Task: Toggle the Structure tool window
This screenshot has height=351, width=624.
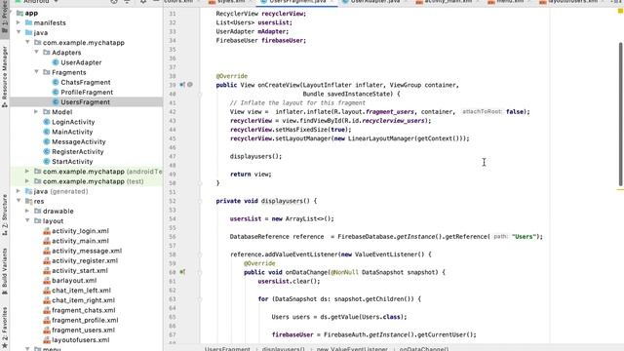Action: [4, 214]
